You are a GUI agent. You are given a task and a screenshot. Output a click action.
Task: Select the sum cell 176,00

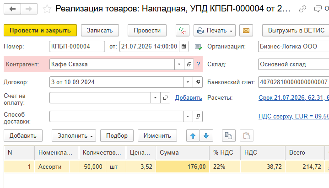(x=183, y=167)
